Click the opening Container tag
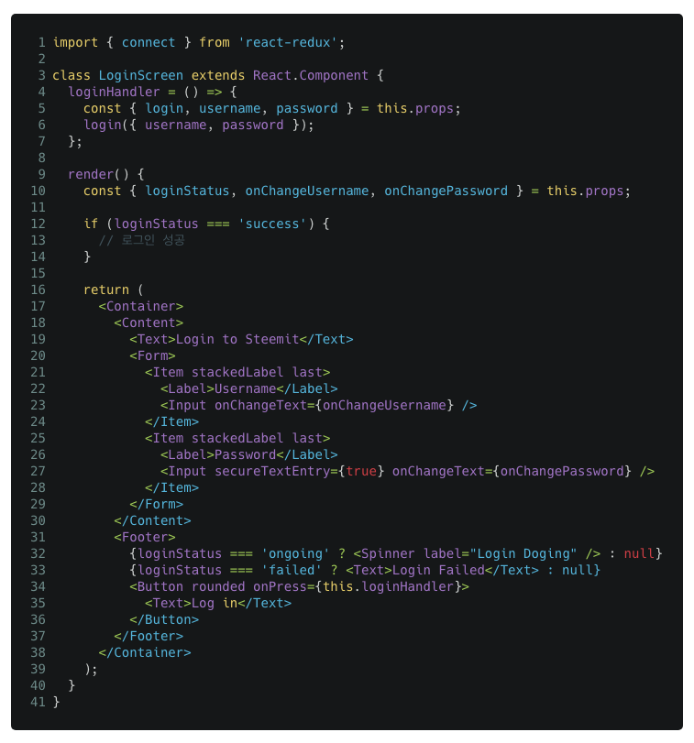Image resolution: width=694 pixels, height=743 pixels. [140, 306]
